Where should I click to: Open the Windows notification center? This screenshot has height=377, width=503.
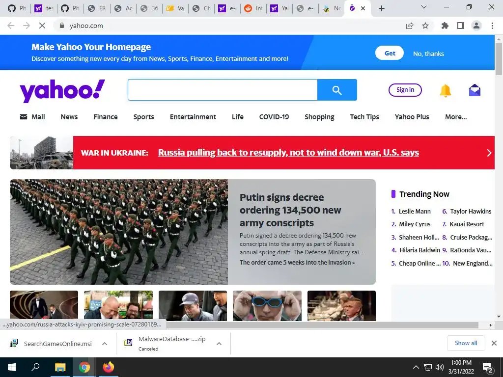click(488, 368)
